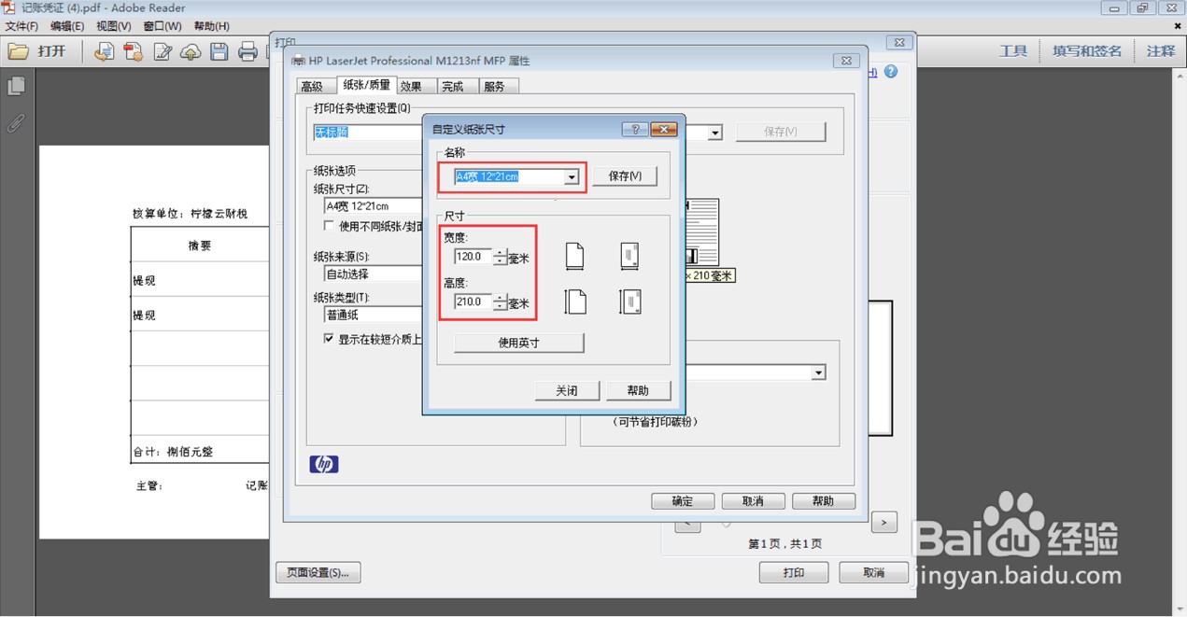This screenshot has width=1187, height=617.
Task: Click the 宽度 width stepper arrows
Action: coord(501,257)
